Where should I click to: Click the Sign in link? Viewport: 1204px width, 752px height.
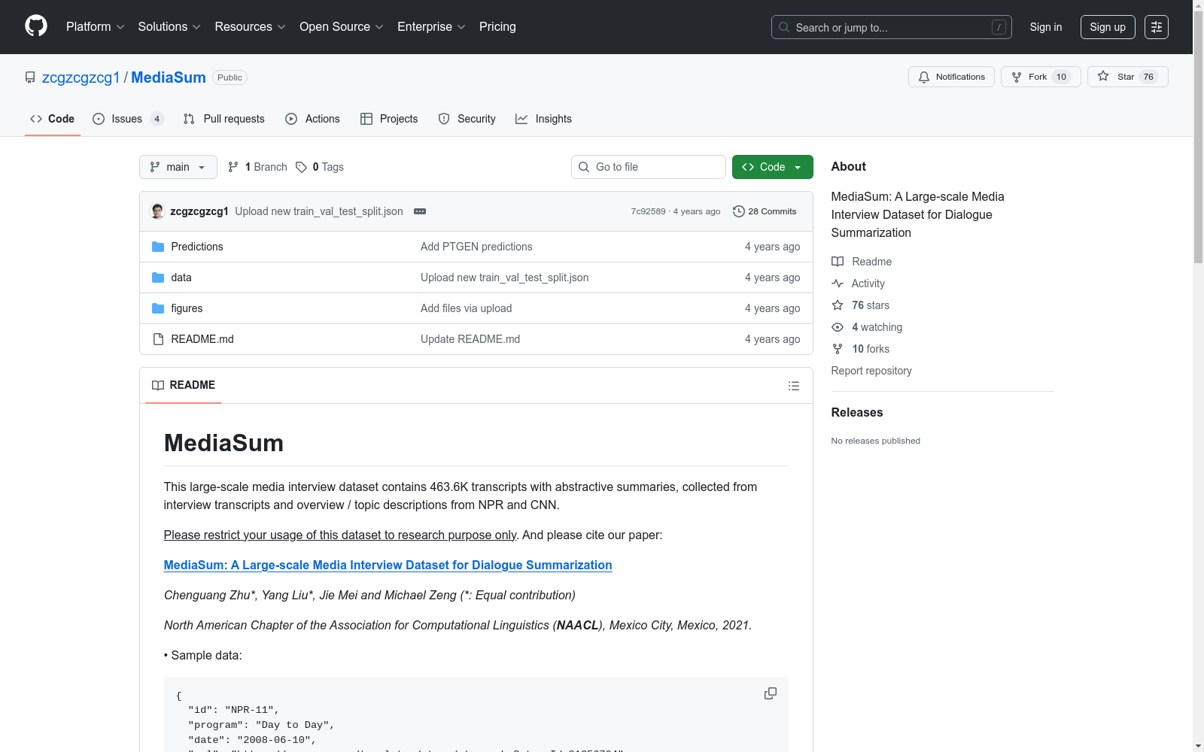pyautogui.click(x=1046, y=27)
